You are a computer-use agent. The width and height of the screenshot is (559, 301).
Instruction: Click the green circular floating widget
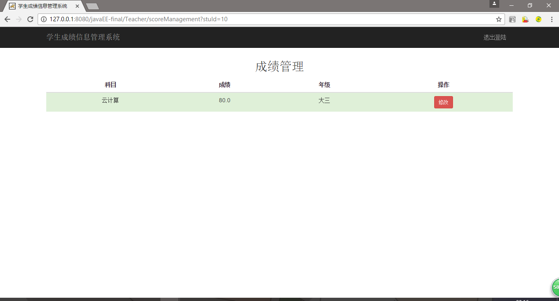(555, 287)
